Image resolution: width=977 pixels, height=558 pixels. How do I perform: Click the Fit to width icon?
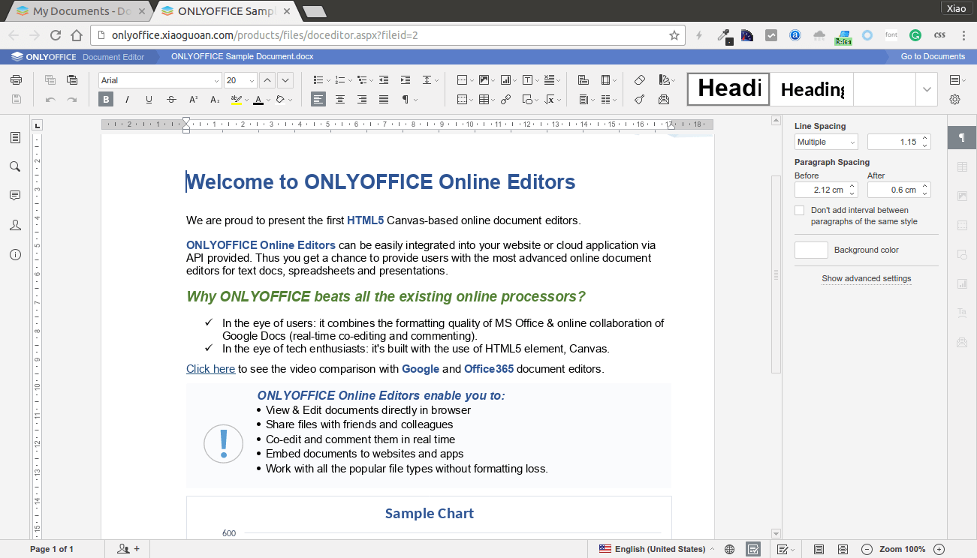point(843,549)
